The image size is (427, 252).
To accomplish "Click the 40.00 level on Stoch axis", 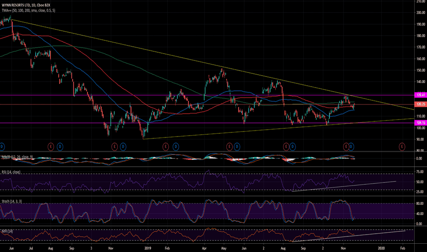I will point(420,214).
